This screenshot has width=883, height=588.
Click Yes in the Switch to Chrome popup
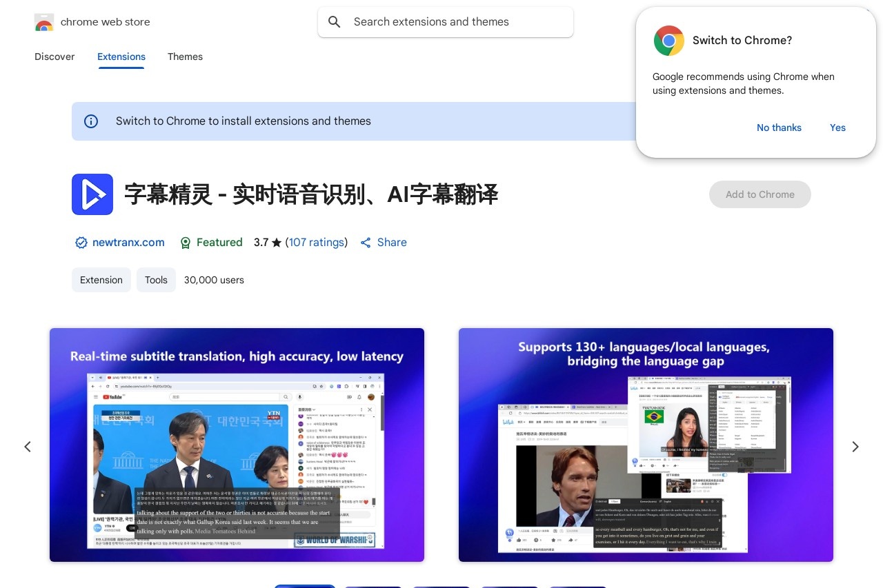837,128
